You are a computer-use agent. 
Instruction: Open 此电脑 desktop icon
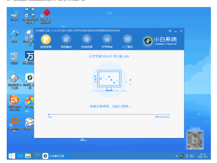click(14, 15)
